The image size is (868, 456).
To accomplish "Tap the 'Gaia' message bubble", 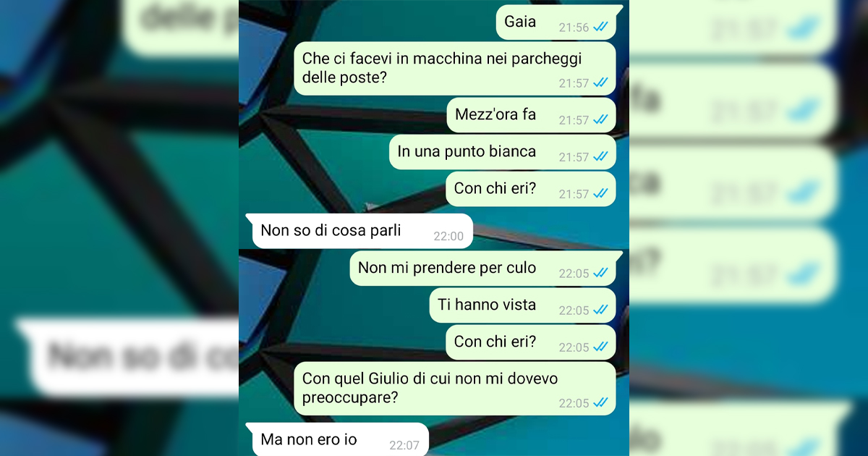I will click(559, 22).
